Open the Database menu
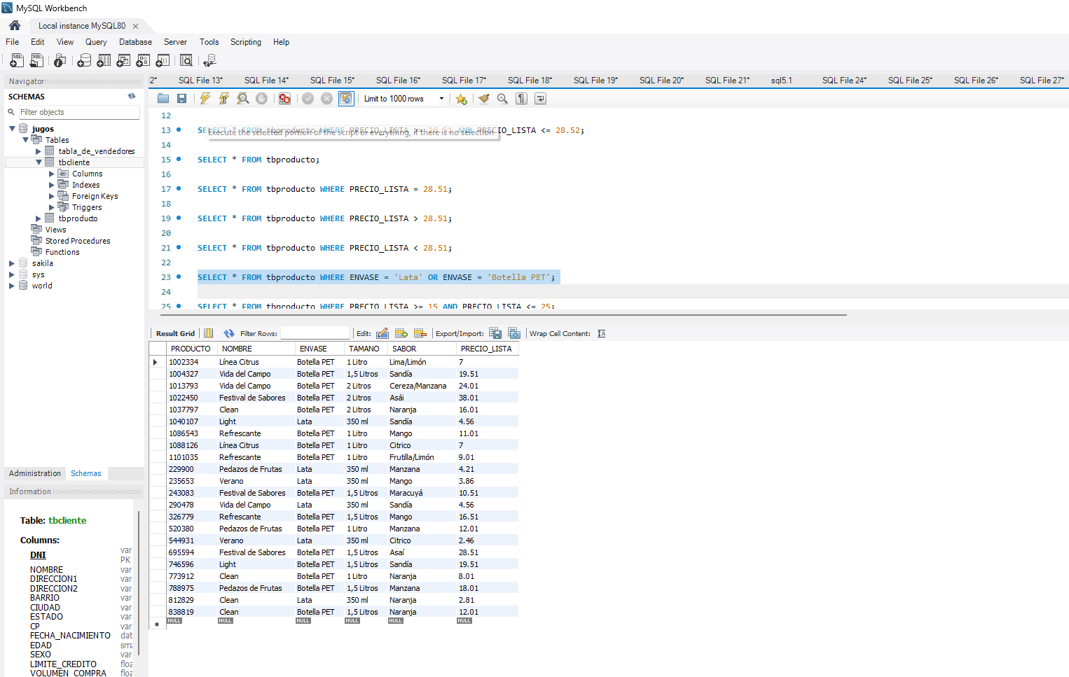This screenshot has width=1069, height=677. (135, 42)
